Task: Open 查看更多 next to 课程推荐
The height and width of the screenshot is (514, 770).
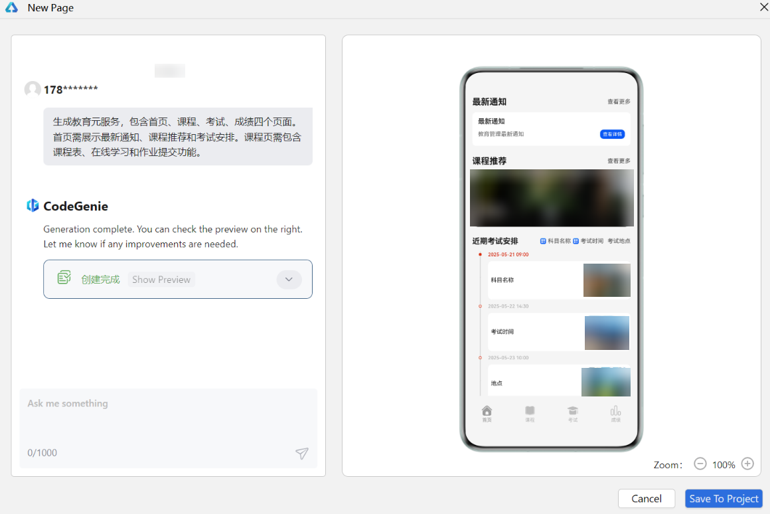Action: tap(618, 160)
